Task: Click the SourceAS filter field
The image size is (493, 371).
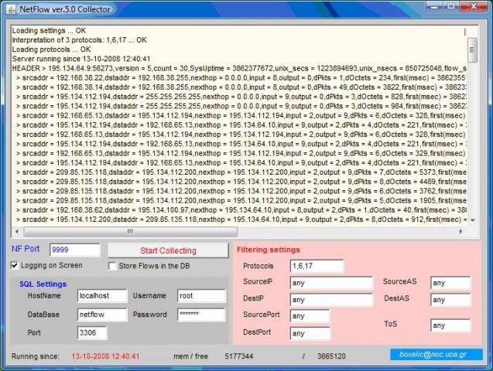Action: 450,283
